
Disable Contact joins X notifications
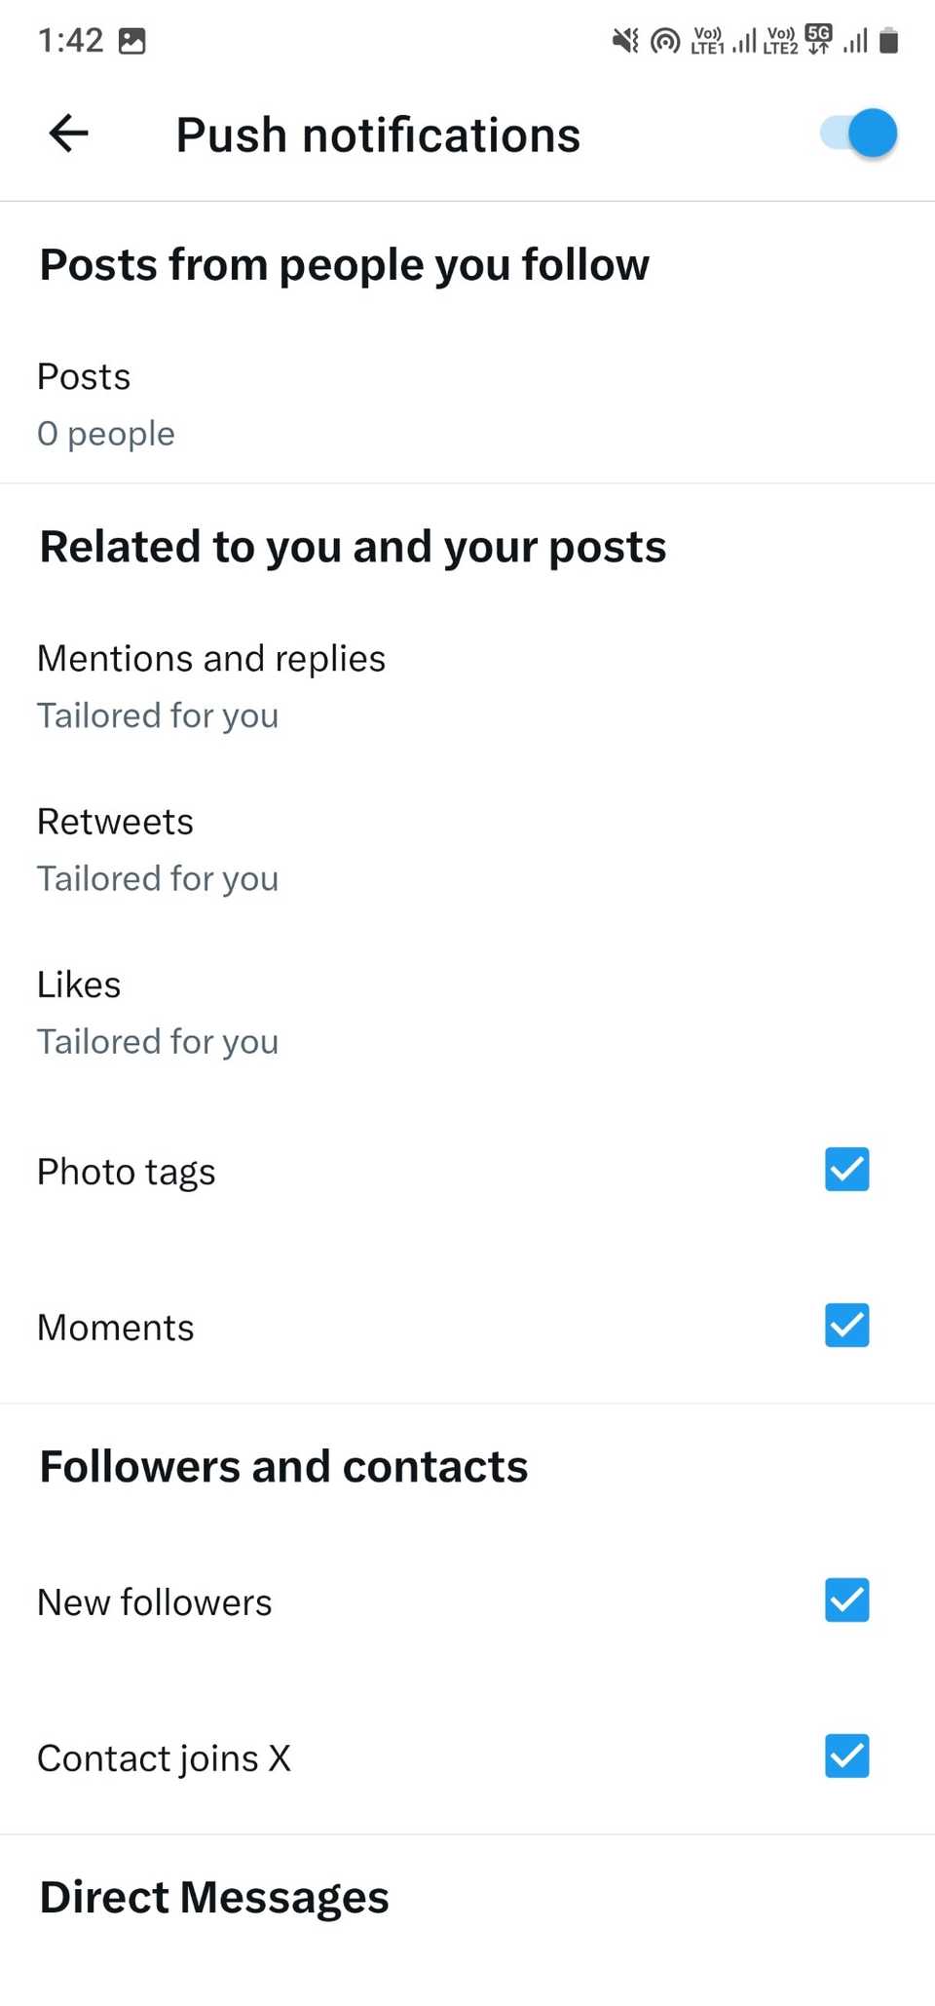pos(845,1756)
